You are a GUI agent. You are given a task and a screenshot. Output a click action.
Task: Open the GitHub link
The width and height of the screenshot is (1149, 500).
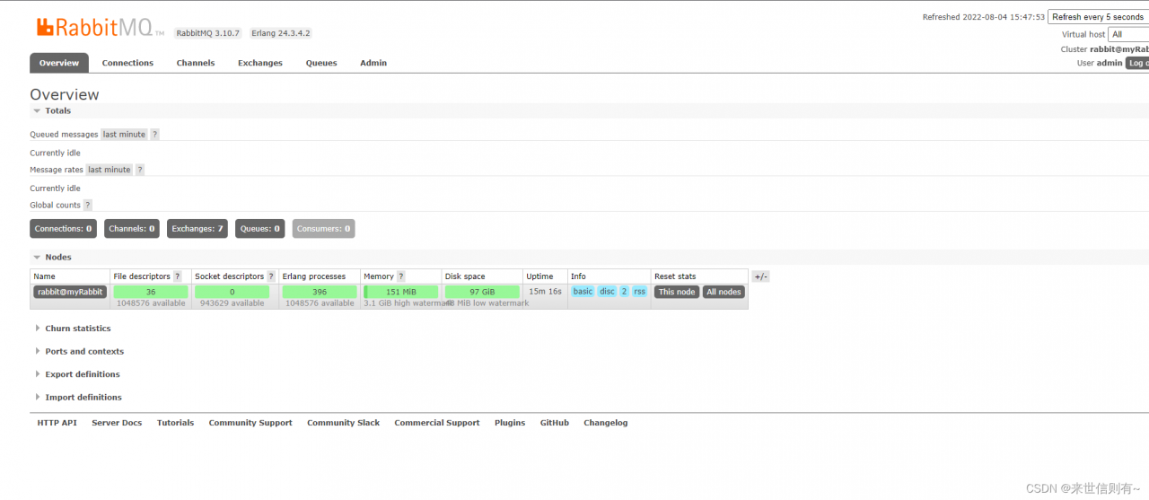555,423
